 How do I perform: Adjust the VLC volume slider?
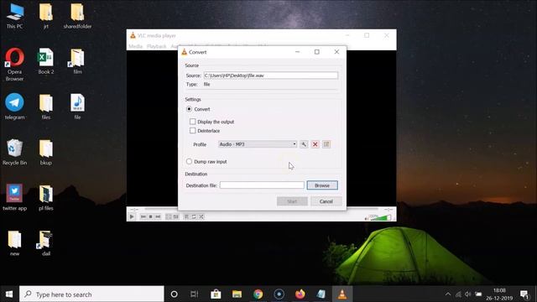point(380,217)
